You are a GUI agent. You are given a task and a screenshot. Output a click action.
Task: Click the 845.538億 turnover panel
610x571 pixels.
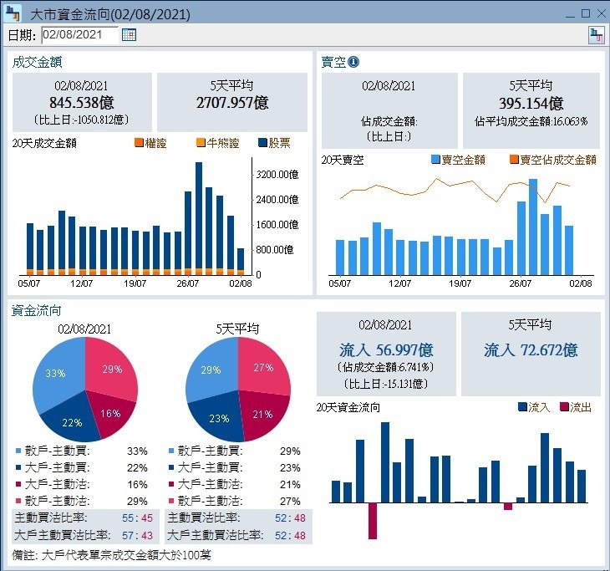[82, 103]
